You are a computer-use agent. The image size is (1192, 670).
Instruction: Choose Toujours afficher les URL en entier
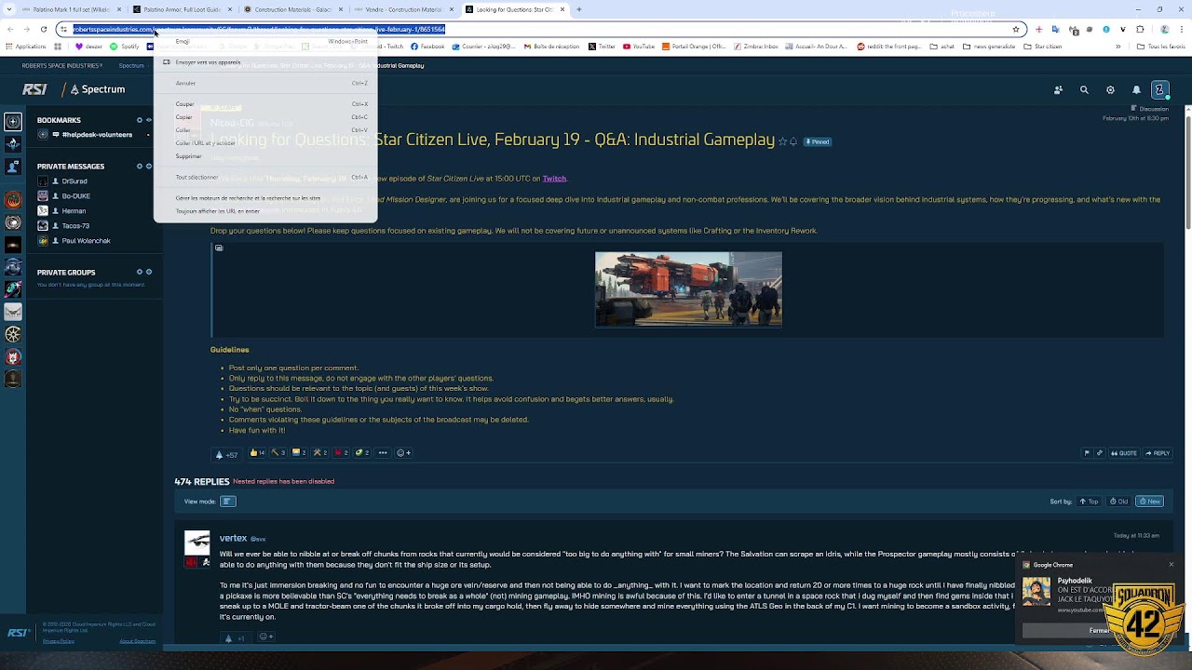tap(265, 211)
